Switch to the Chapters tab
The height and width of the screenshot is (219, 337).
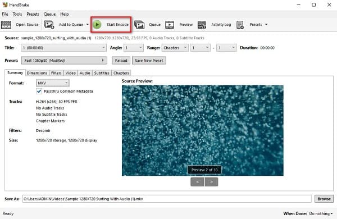pos(121,73)
